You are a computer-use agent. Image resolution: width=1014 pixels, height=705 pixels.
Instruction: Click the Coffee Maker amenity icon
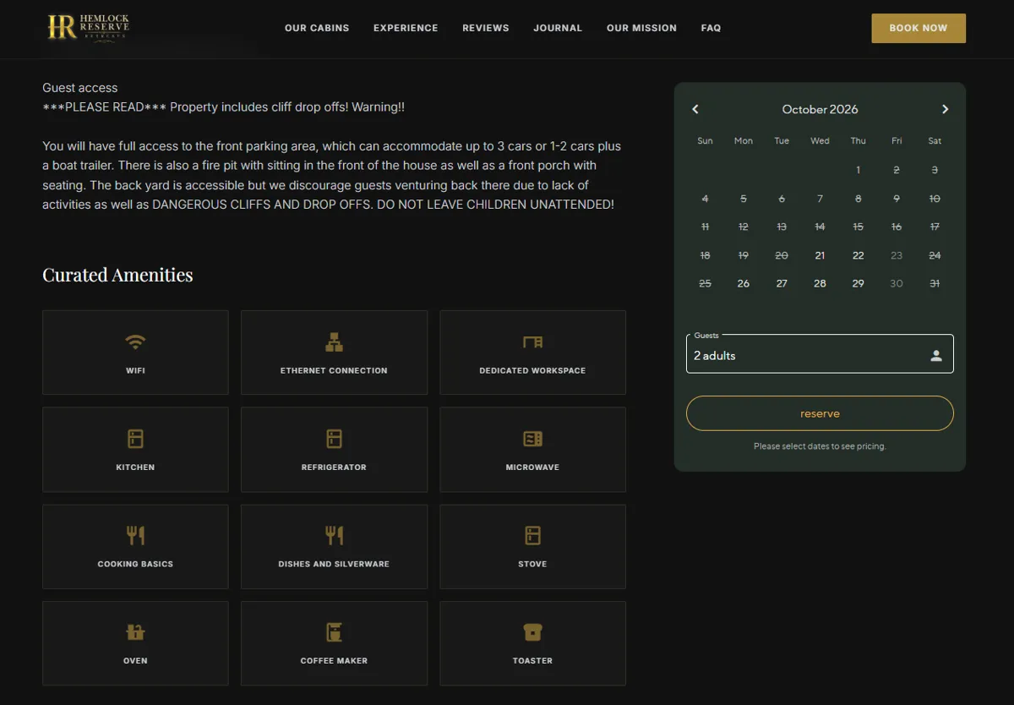tap(334, 631)
